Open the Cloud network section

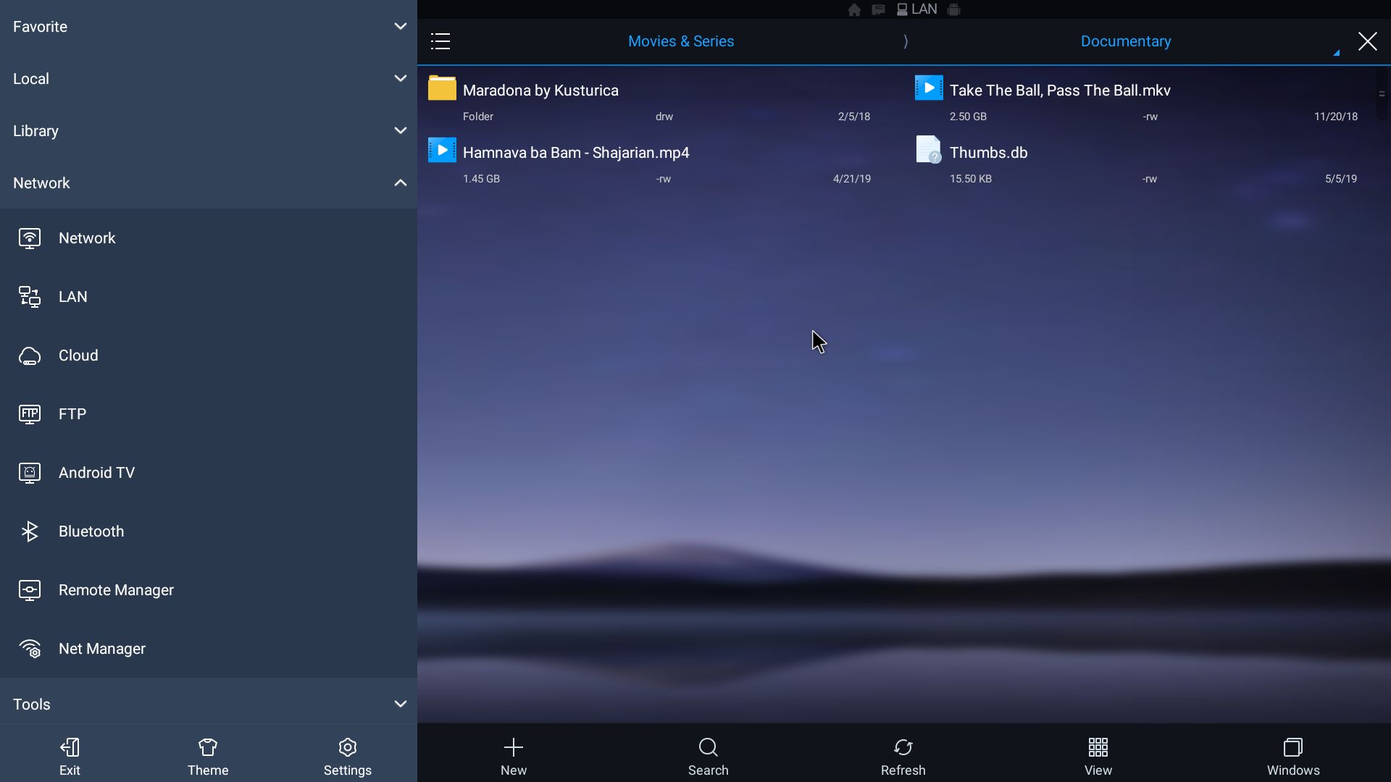tap(78, 356)
